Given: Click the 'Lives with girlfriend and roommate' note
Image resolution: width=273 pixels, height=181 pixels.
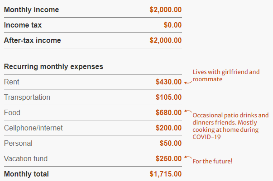Looking at the screenshot, I should (x=226, y=75).
